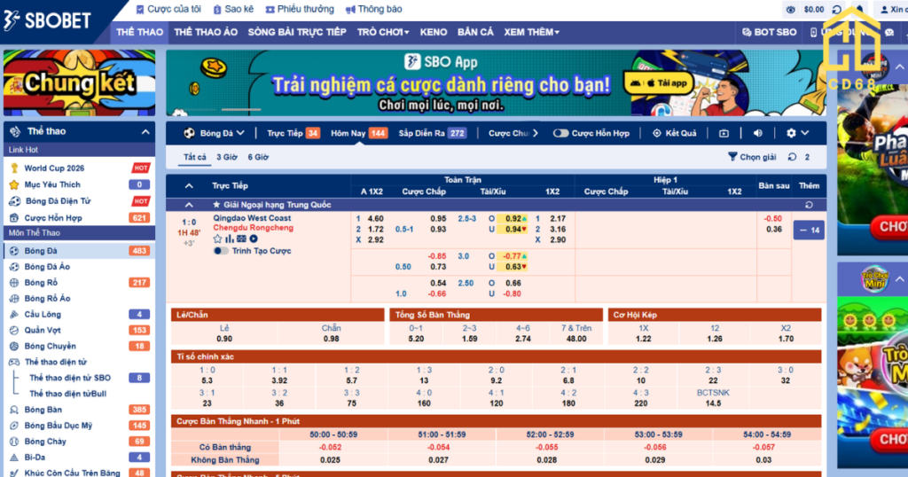Toggle Cược Hỗn Hợp switch in toolbar
Screen dimensions: 908x477
click(560, 133)
